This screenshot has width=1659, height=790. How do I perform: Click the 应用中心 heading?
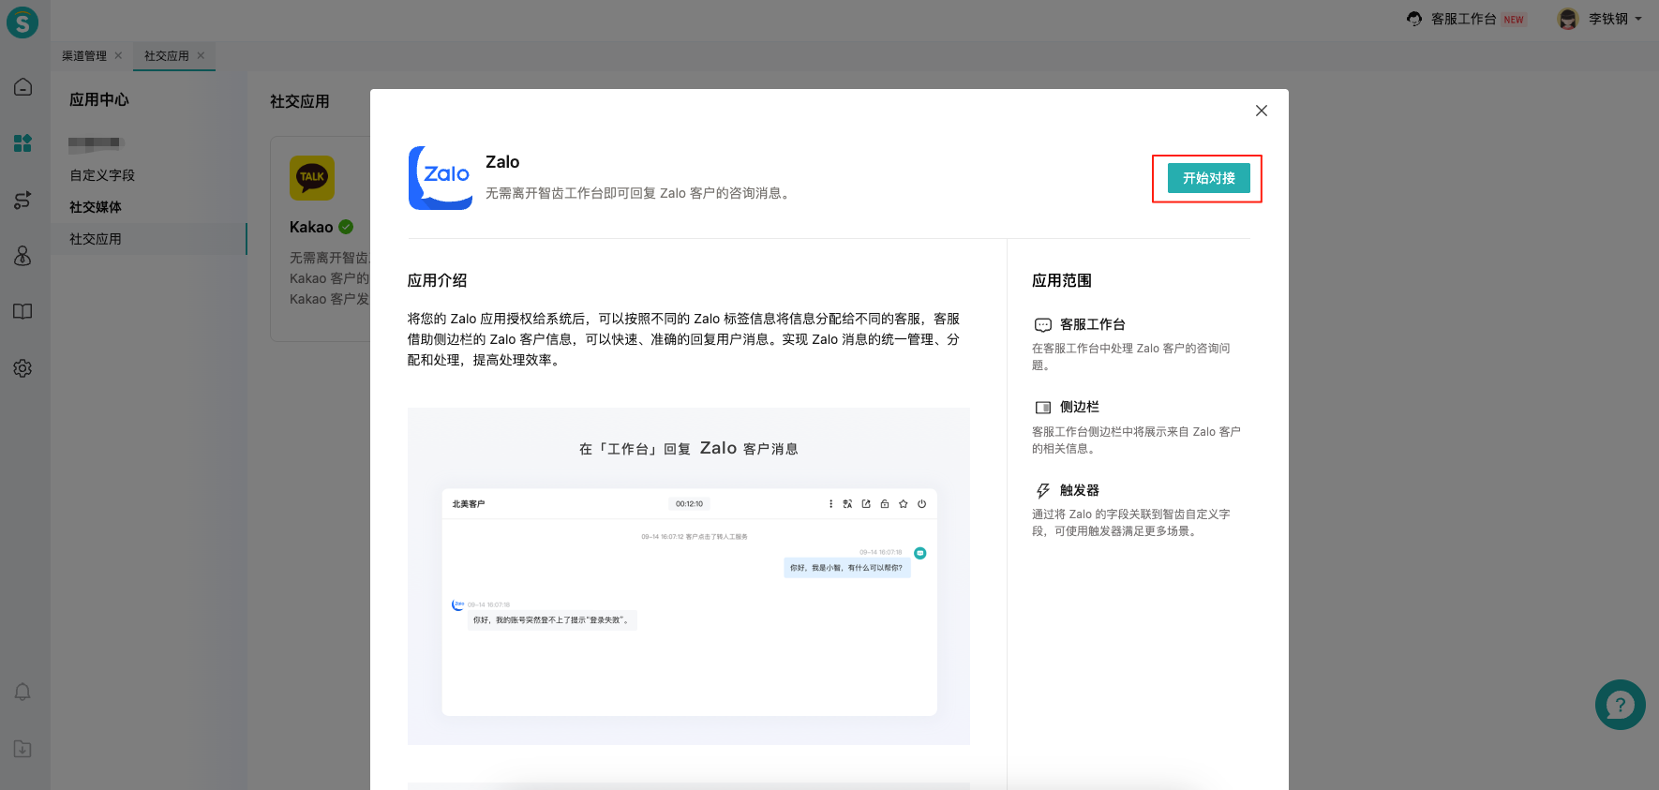pyautogui.click(x=99, y=99)
